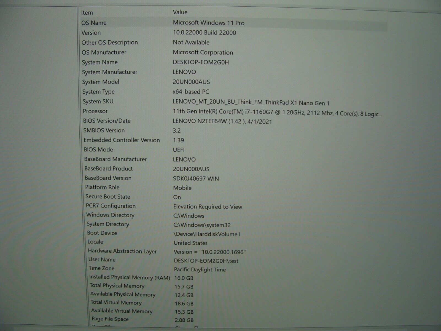Image resolution: width=441 pixels, height=331 pixels.
Task: Select the Processor row label
Action: click(x=95, y=111)
